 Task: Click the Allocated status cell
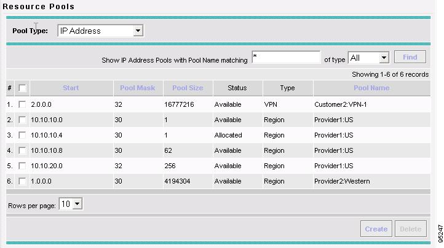pos(228,135)
